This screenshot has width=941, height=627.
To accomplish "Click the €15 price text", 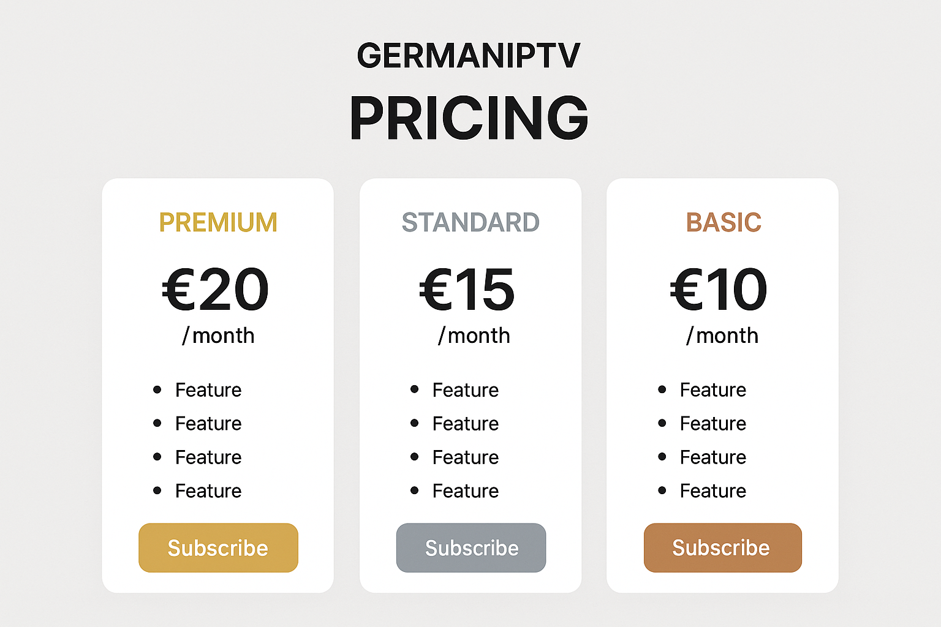I will 467,290.
